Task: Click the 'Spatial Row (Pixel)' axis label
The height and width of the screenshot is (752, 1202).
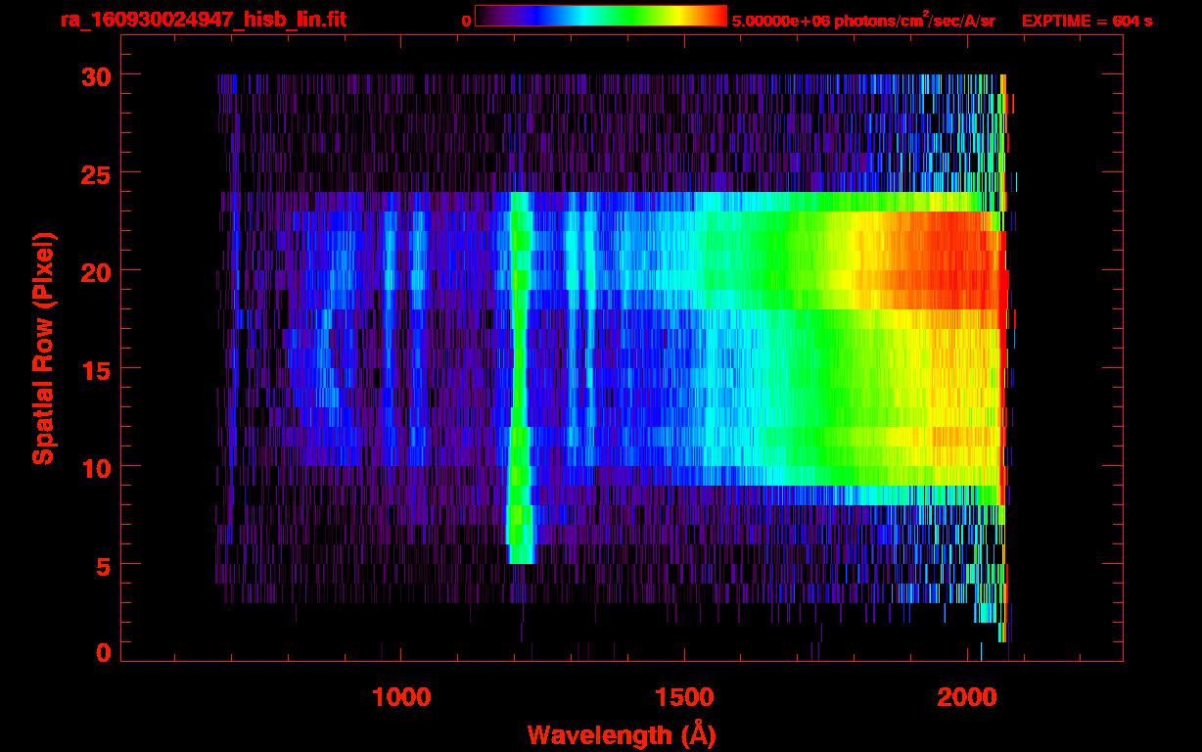Action: (43, 349)
